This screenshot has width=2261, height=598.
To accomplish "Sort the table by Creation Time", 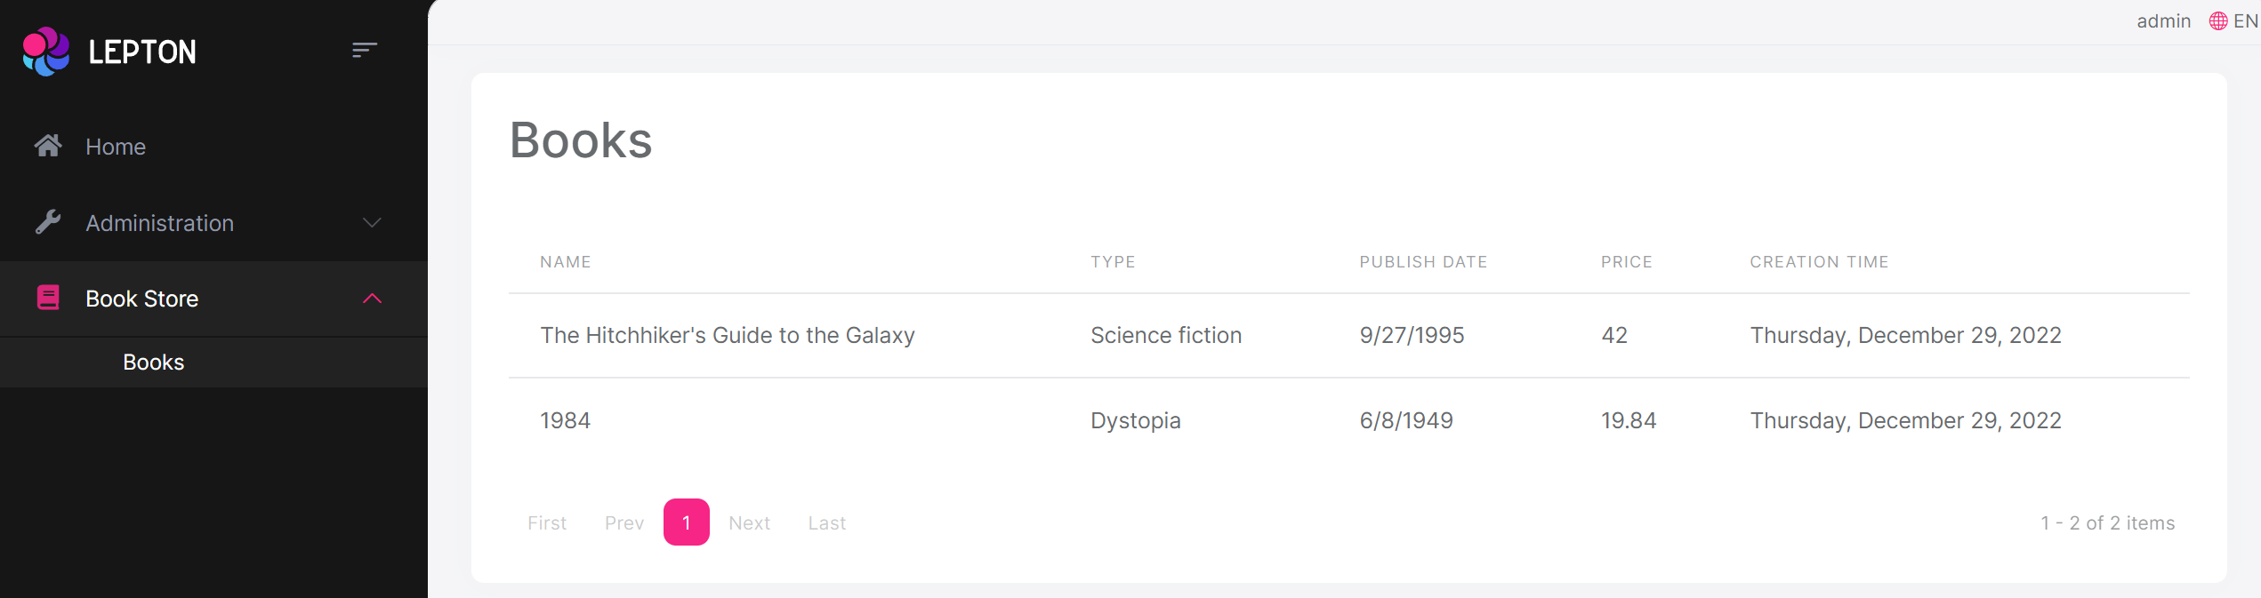I will point(1819,261).
